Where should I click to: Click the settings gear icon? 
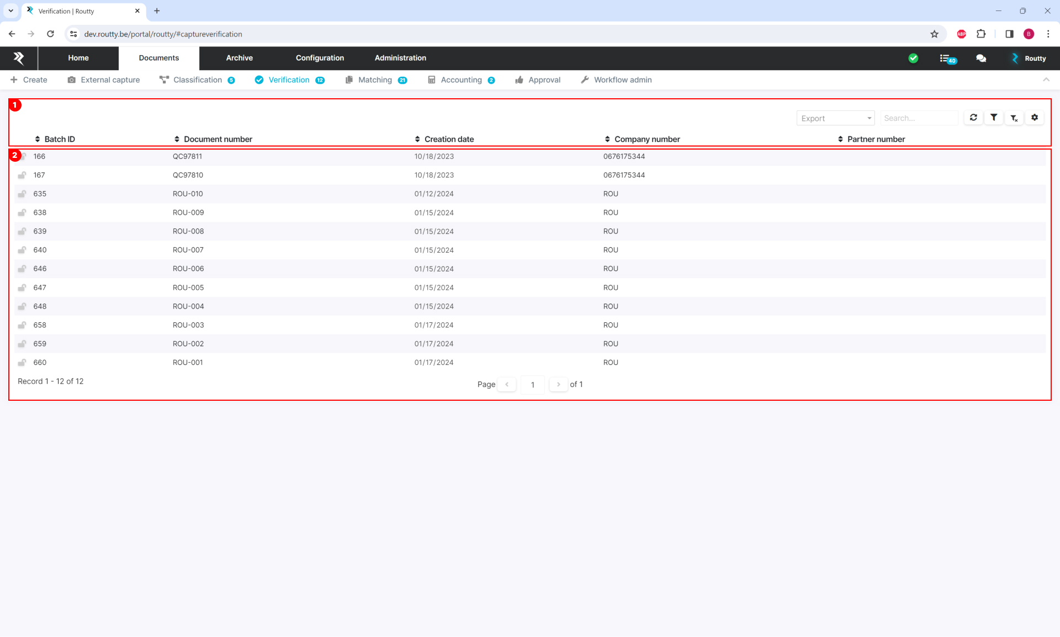pos(1036,118)
